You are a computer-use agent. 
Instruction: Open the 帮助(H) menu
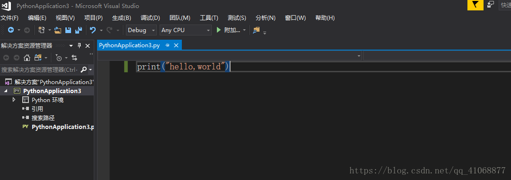click(325, 18)
